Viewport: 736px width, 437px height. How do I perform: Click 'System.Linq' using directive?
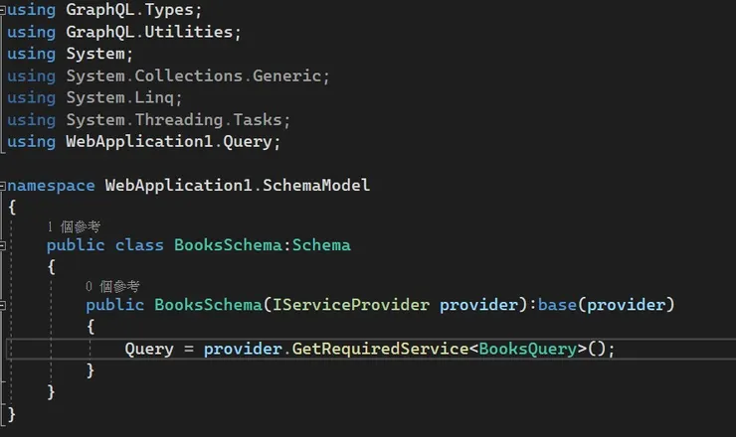(x=119, y=97)
